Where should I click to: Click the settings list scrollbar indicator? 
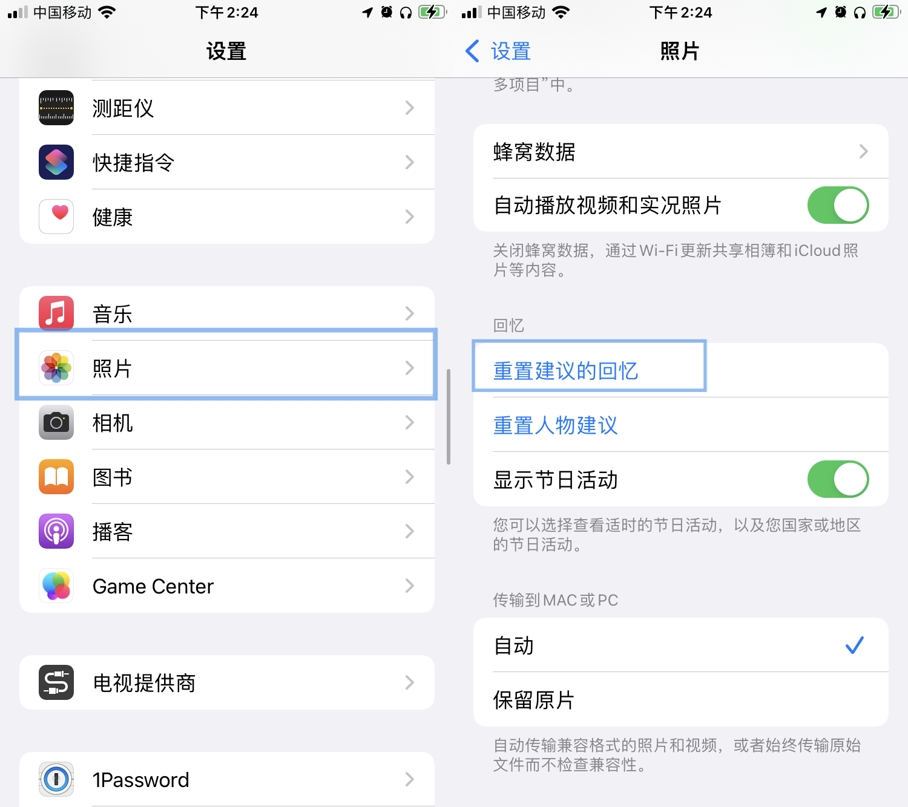pyautogui.click(x=449, y=417)
